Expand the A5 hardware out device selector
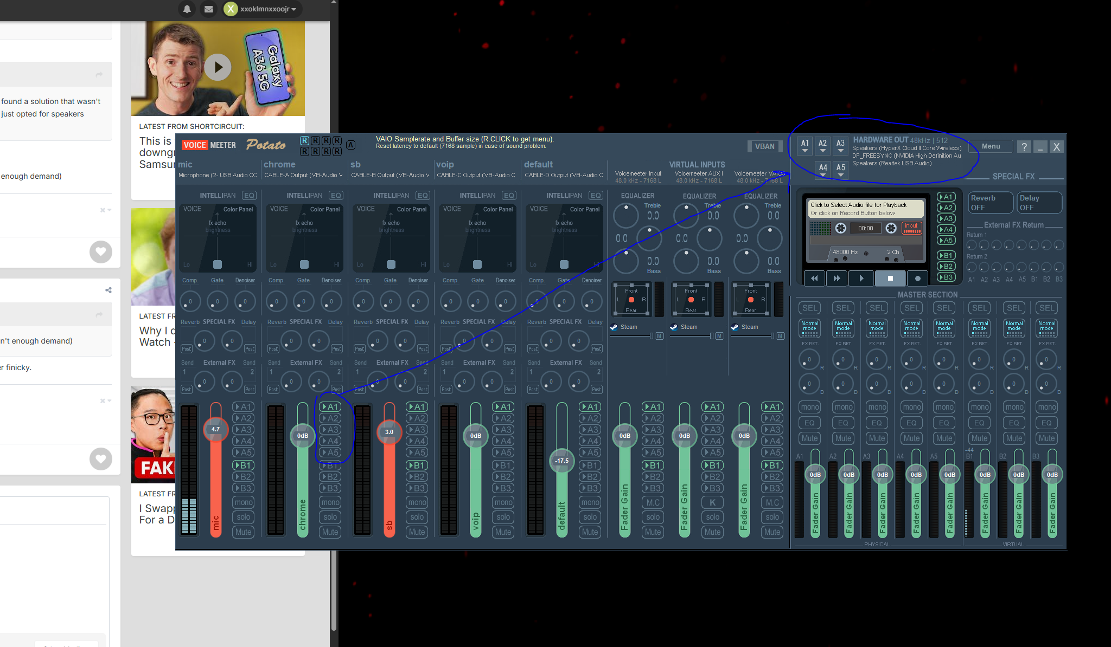 click(841, 170)
